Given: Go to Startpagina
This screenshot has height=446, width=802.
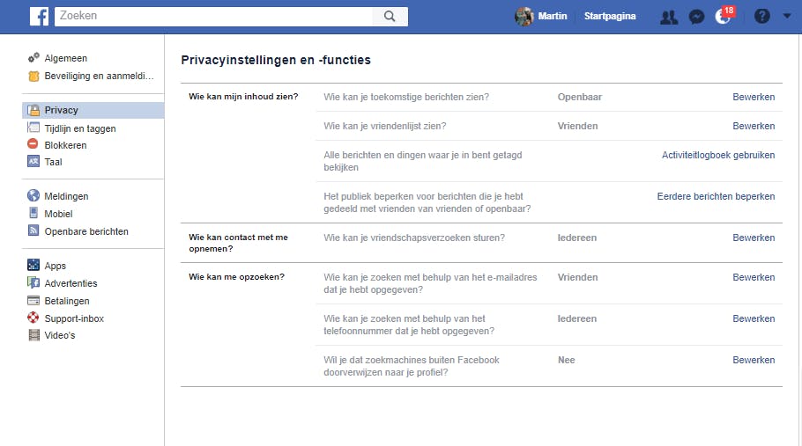Looking at the screenshot, I should coord(610,17).
